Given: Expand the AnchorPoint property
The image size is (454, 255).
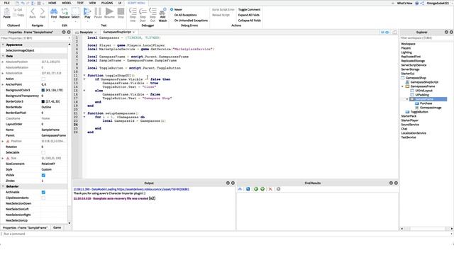Looking at the screenshot, I should pos(3,84).
